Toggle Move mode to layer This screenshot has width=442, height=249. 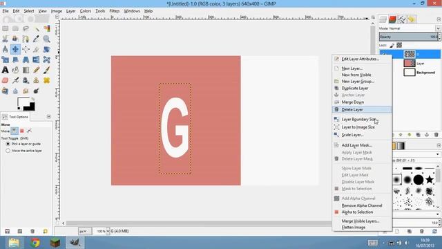pos(14,131)
